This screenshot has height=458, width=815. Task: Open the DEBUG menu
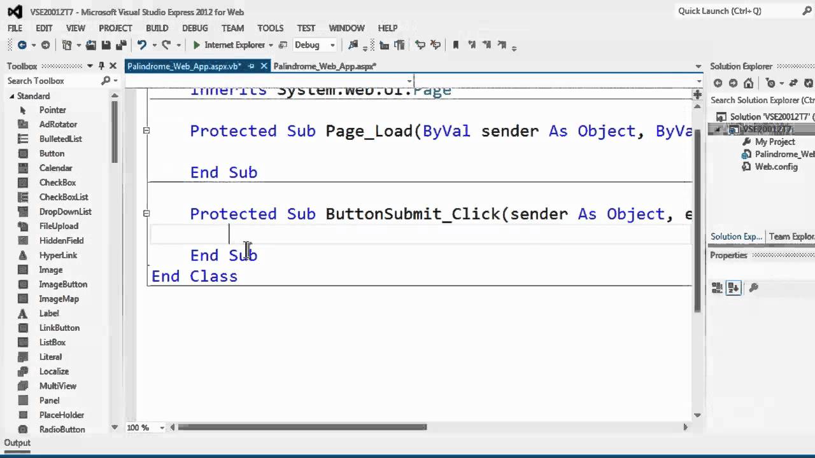click(195, 28)
